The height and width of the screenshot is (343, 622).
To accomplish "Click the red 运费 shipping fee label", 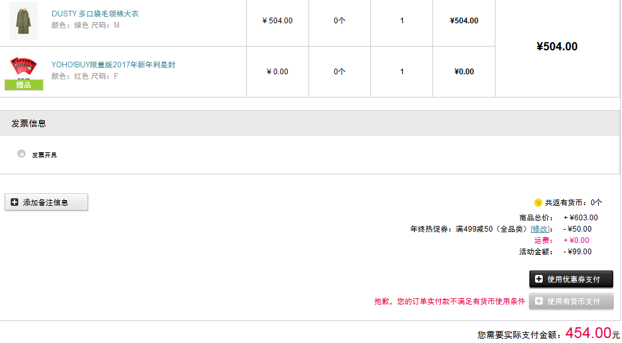I will click(x=543, y=240).
